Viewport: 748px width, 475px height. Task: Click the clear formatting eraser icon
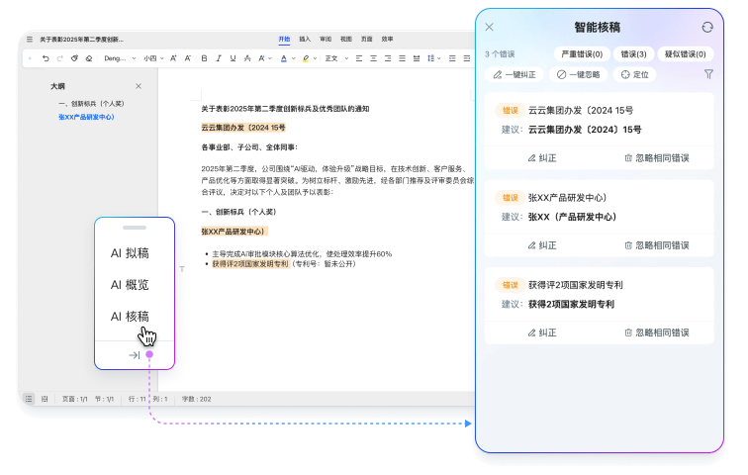(89, 58)
